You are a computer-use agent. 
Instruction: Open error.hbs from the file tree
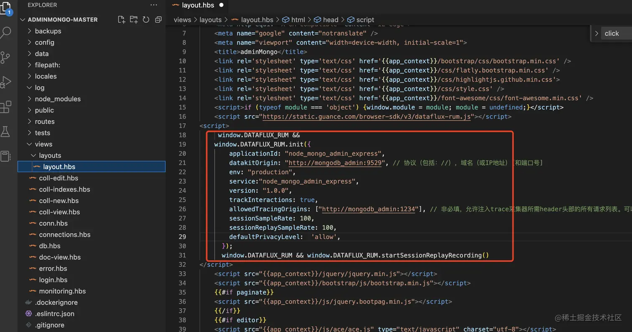click(92, 268)
